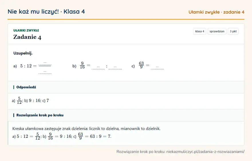Click the 'Zadanie 4' title
Viewport: 252px width, 161px height.
click(x=27, y=37)
